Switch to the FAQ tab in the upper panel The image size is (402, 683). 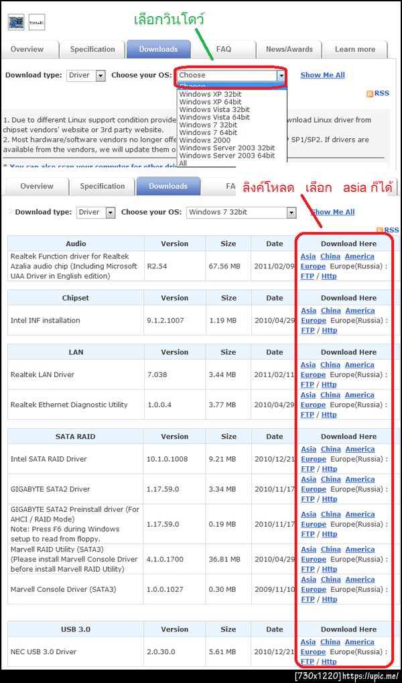pyautogui.click(x=224, y=49)
